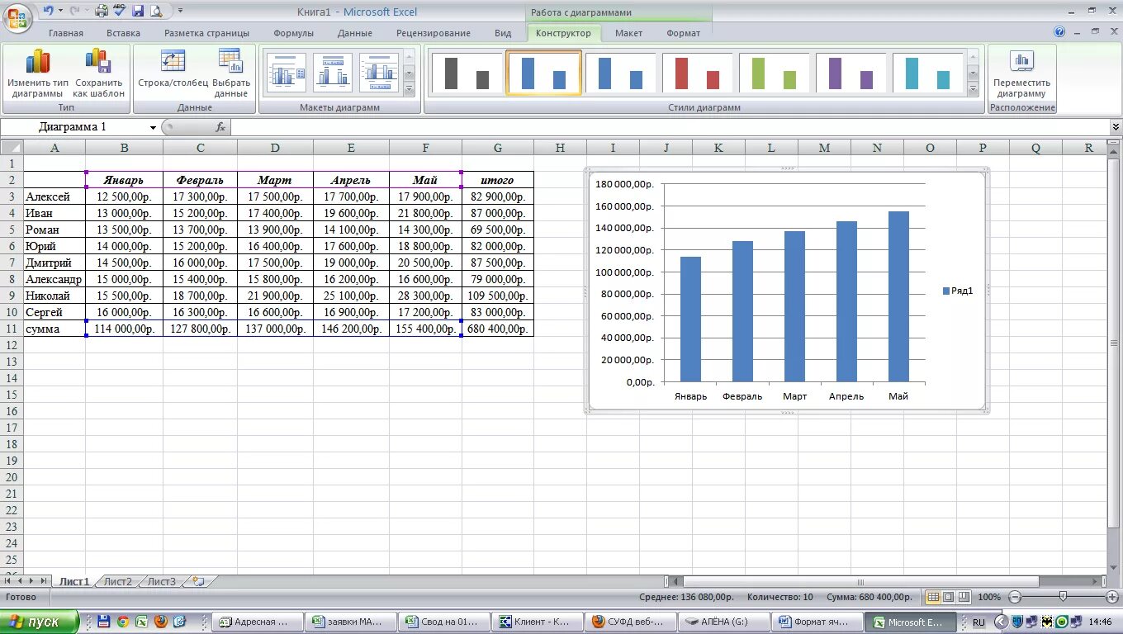Viewport: 1123px width, 634px height.
Task: Click Save as Template (Сохранить как шаблон)
Action: [x=99, y=73]
